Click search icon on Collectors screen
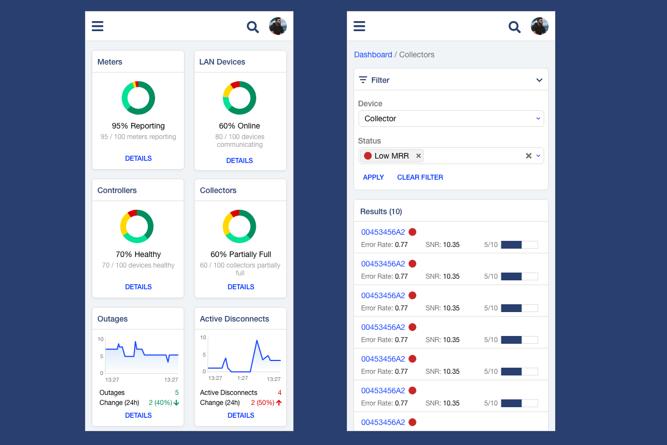Screen dimensions: 667x445 [515, 27]
